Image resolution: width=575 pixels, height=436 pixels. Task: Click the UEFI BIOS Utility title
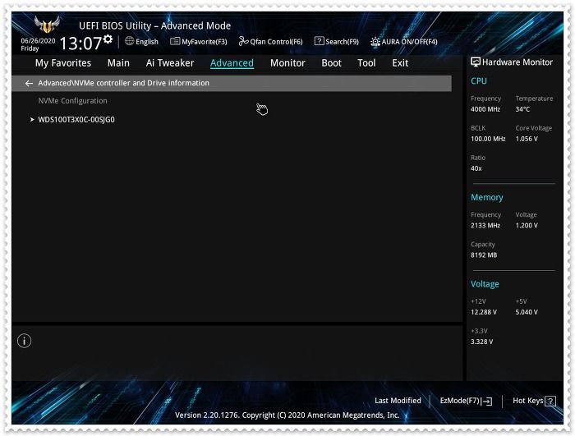[x=154, y=25]
